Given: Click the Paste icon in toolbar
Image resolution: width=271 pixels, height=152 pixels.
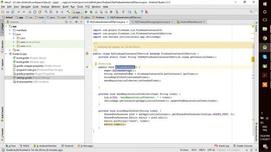Looking at the screenshot, I should click(x=40, y=12).
